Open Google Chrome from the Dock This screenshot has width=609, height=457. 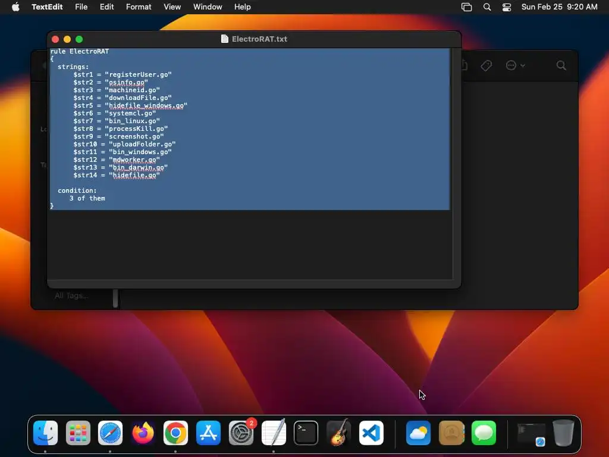175,433
